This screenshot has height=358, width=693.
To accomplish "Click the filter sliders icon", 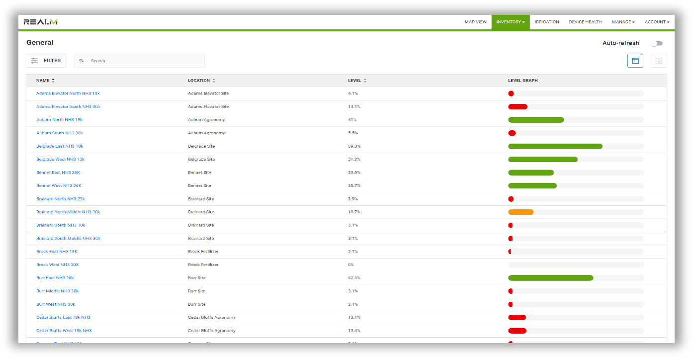I will tap(34, 61).
